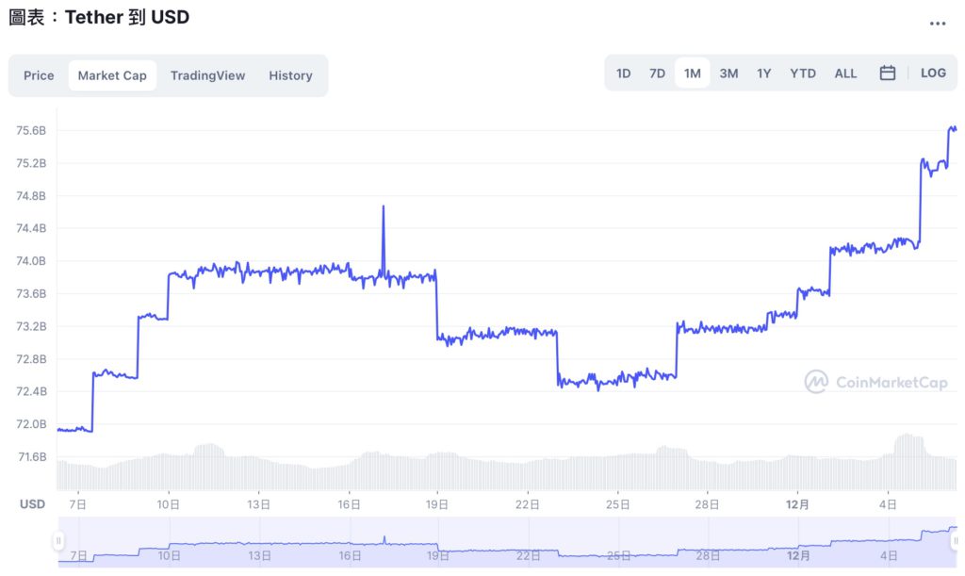Click the mini overview chart at 19日
Screen dimensions: 965x576
438,555
